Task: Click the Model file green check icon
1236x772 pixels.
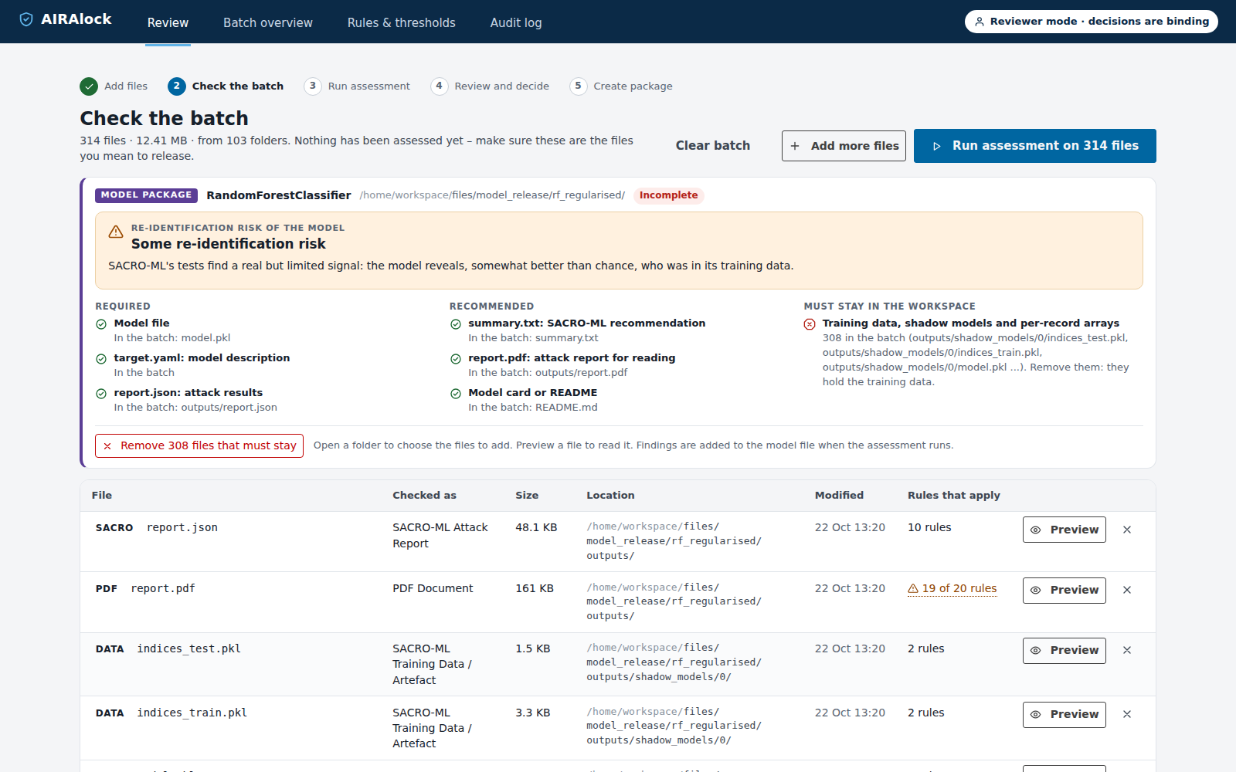Action: (x=101, y=324)
